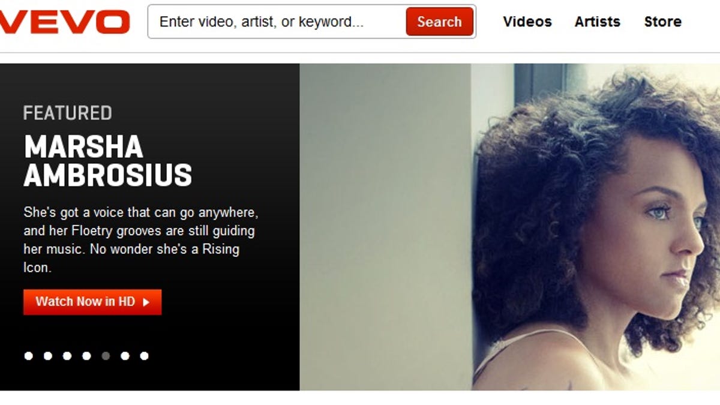Select the second carousel slide dot
Screen dimensions: 720x405
coord(48,356)
